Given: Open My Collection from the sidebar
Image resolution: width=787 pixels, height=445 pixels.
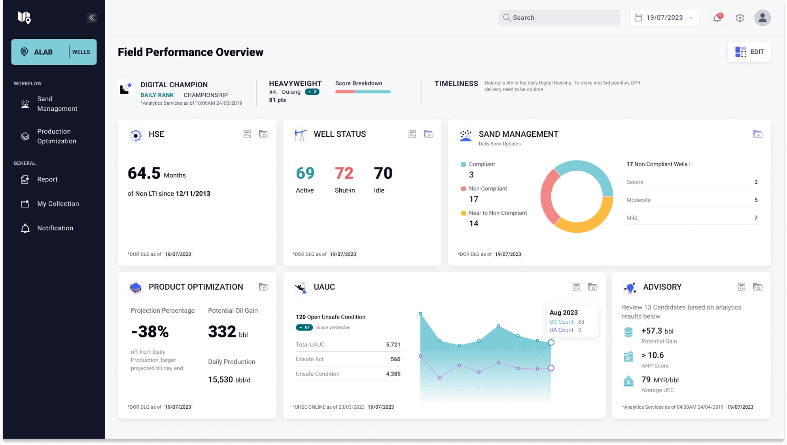Looking at the screenshot, I should 25,204.
